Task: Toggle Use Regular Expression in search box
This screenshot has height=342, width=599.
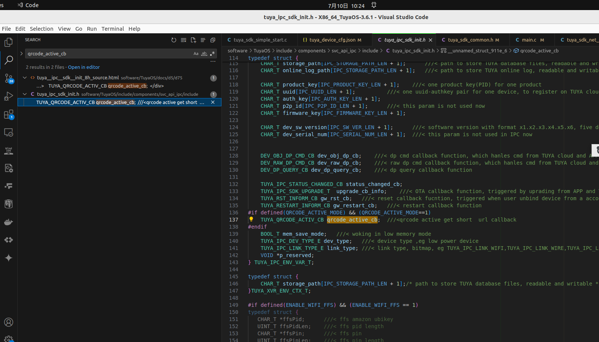Action: pyautogui.click(x=212, y=54)
